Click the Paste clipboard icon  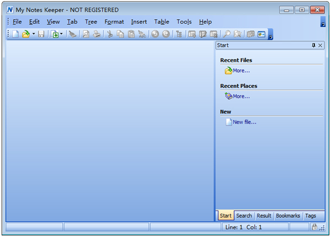click(131, 34)
